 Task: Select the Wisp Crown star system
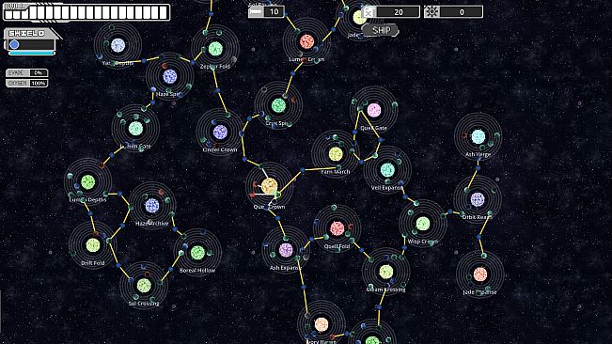(423, 224)
